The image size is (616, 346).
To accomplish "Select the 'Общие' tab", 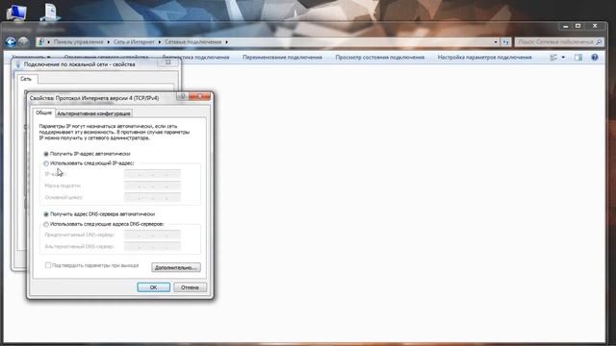I will [x=43, y=112].
